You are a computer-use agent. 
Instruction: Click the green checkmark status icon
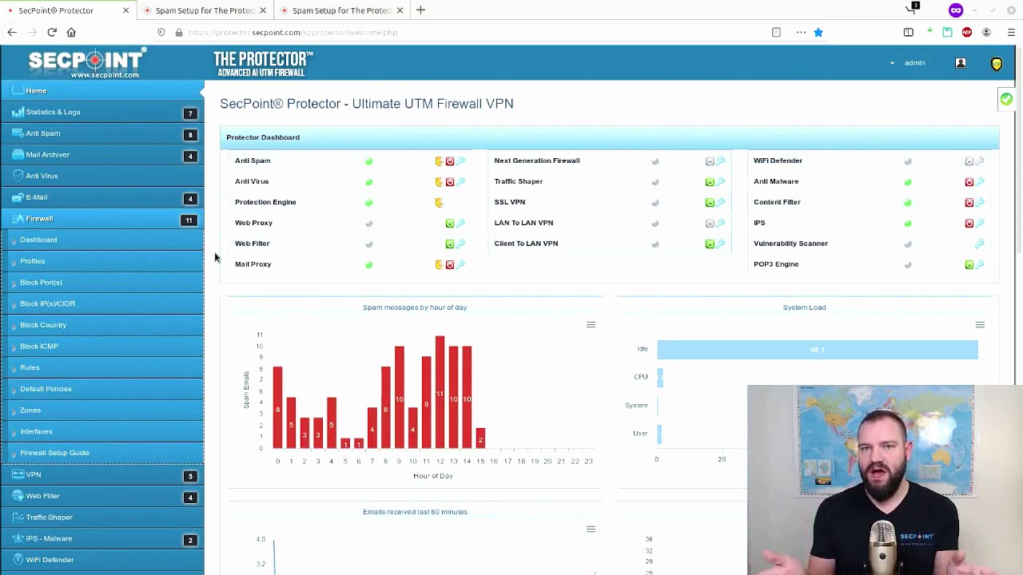(x=1006, y=100)
